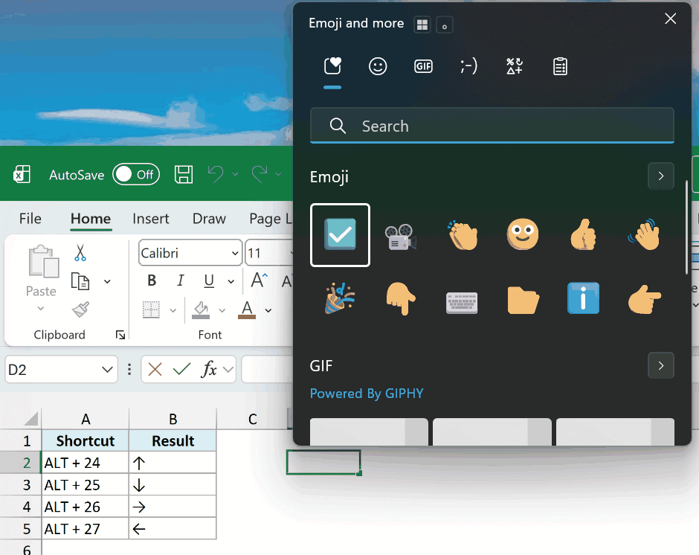Click the Format Painter brush
The width and height of the screenshot is (699, 555).
click(81, 309)
